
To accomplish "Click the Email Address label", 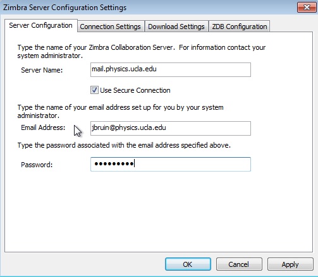I will [x=43, y=127].
